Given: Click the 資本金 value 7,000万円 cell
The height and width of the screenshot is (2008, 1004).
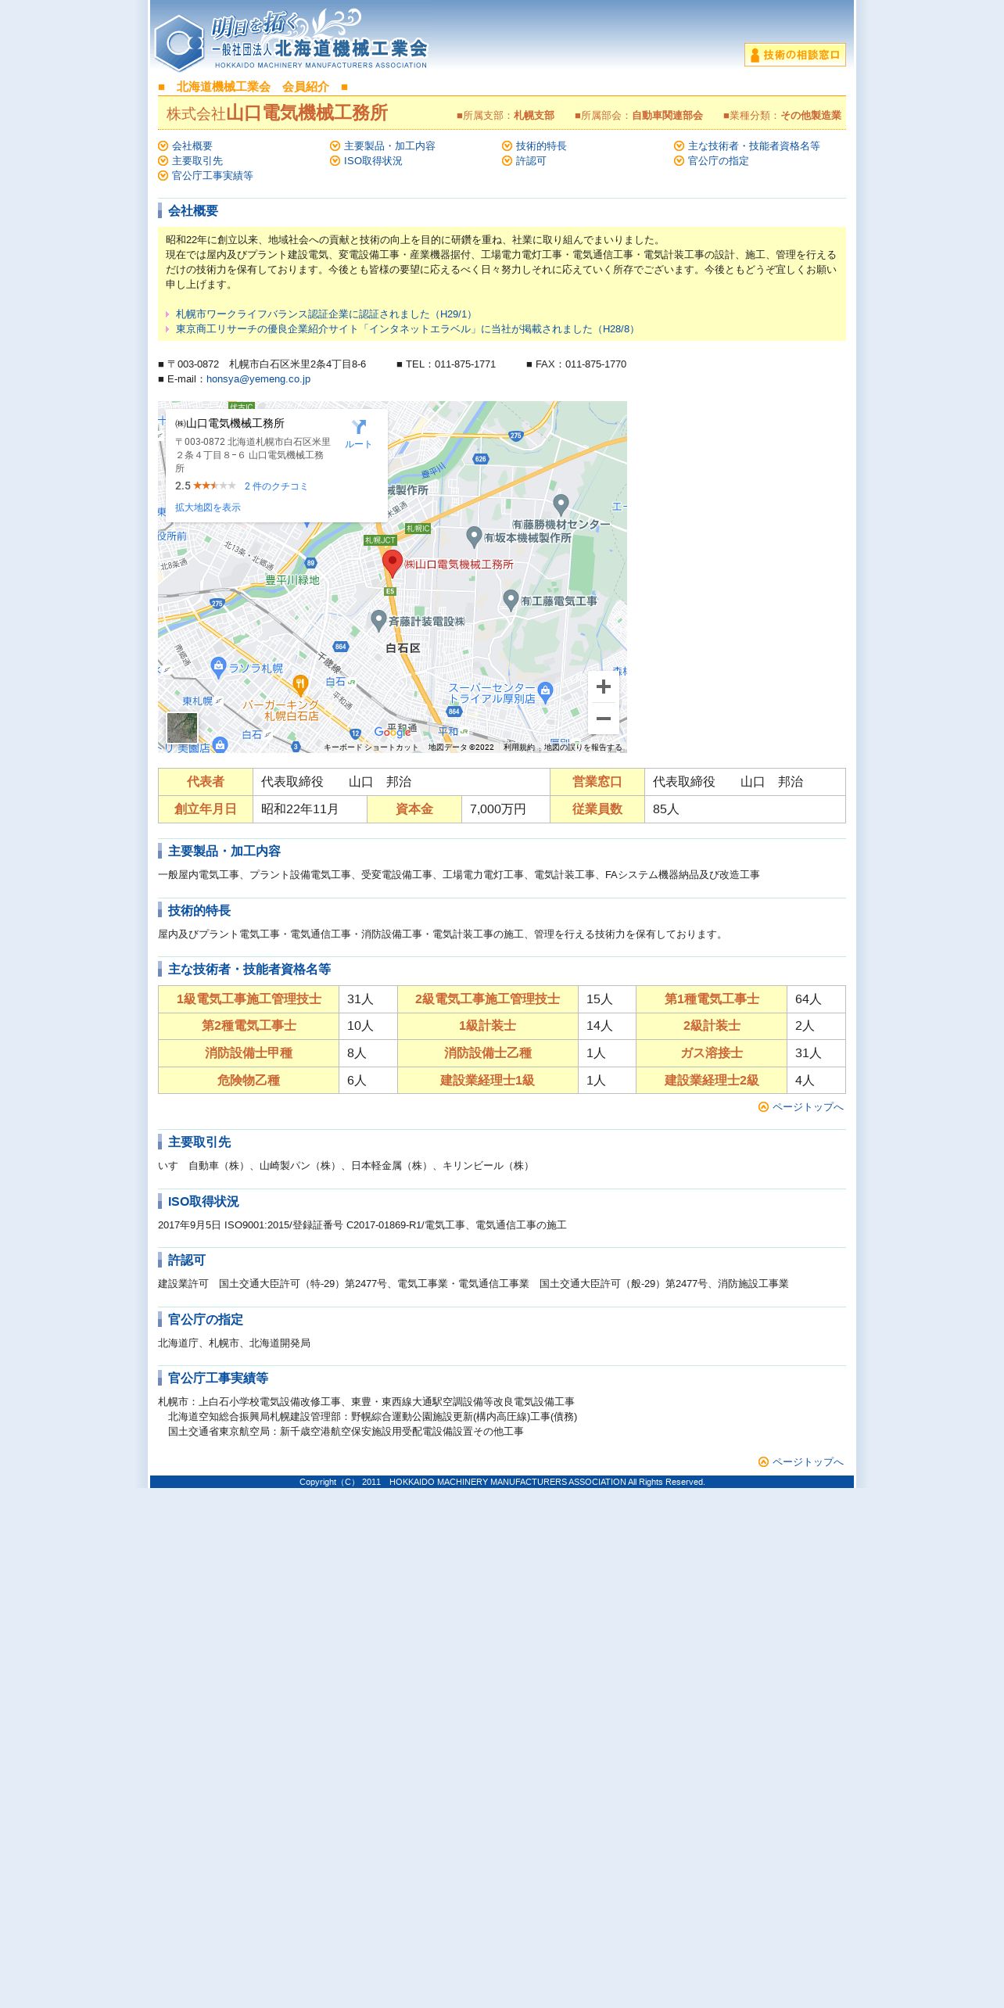Looking at the screenshot, I should (506, 809).
